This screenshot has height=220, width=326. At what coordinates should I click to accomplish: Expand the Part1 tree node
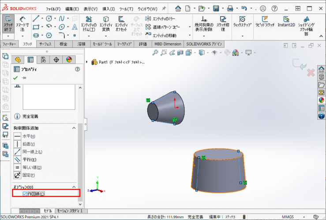pyautogui.click(x=87, y=62)
